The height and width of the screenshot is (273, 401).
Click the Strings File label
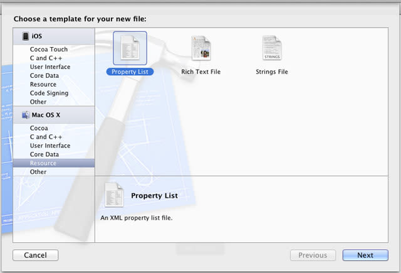pyautogui.click(x=272, y=72)
